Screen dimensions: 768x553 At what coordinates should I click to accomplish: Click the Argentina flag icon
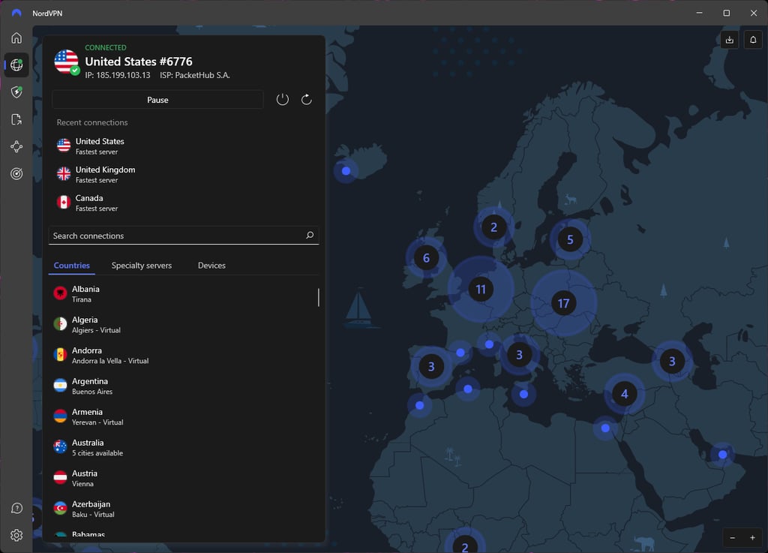[x=60, y=386]
